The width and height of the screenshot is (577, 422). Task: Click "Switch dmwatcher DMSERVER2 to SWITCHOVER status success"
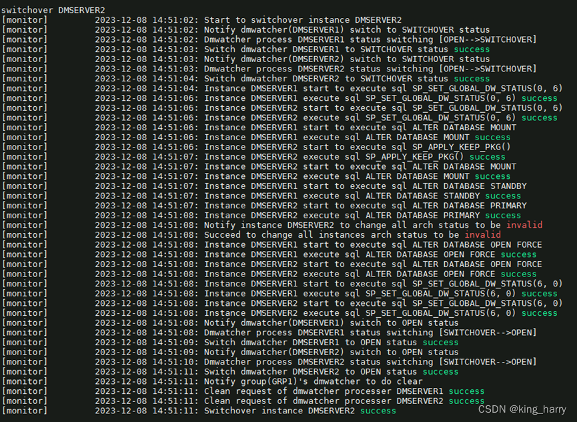(x=347, y=78)
